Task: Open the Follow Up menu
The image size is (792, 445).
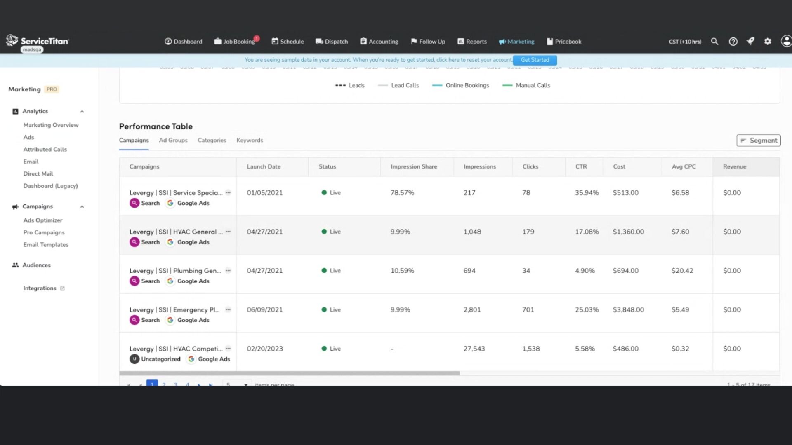Action: tap(428, 42)
